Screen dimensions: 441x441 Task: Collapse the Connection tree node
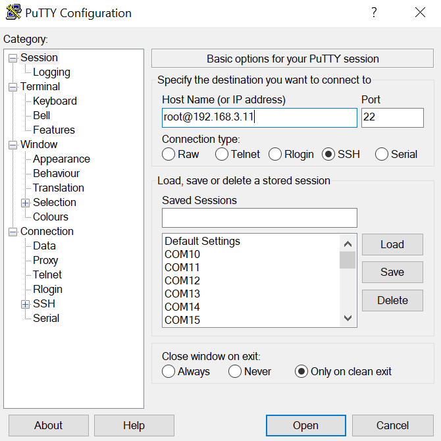coord(13,232)
